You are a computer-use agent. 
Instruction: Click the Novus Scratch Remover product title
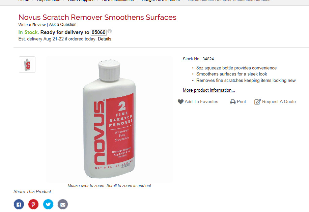[97, 17]
